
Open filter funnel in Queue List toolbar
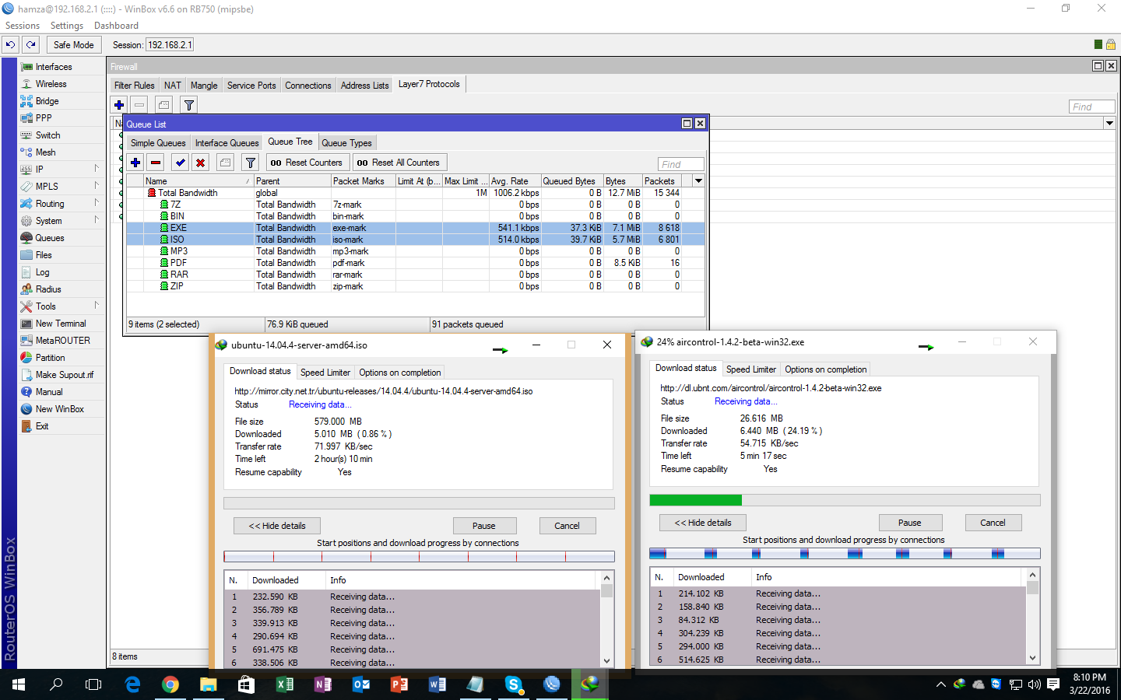[x=250, y=163]
